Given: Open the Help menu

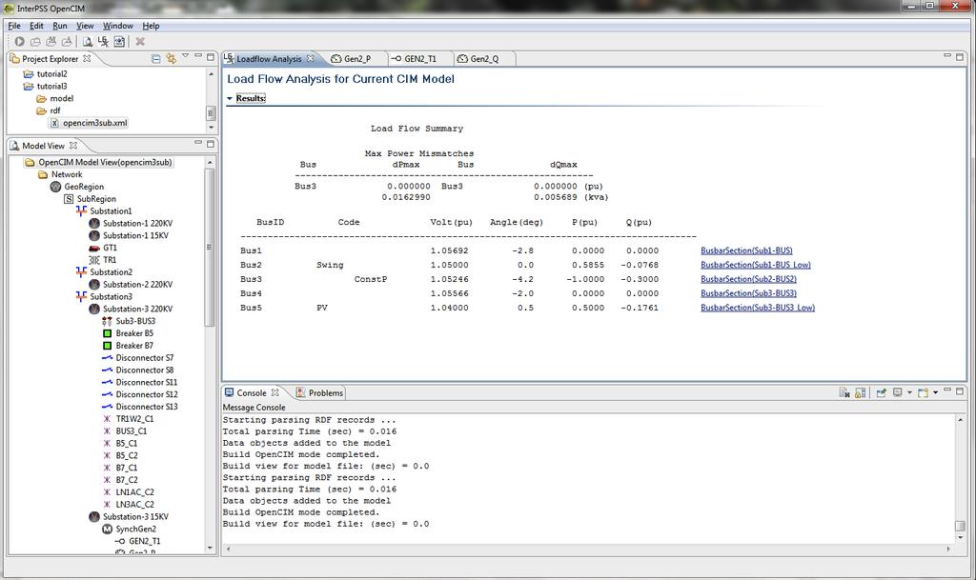Looking at the screenshot, I should [151, 26].
